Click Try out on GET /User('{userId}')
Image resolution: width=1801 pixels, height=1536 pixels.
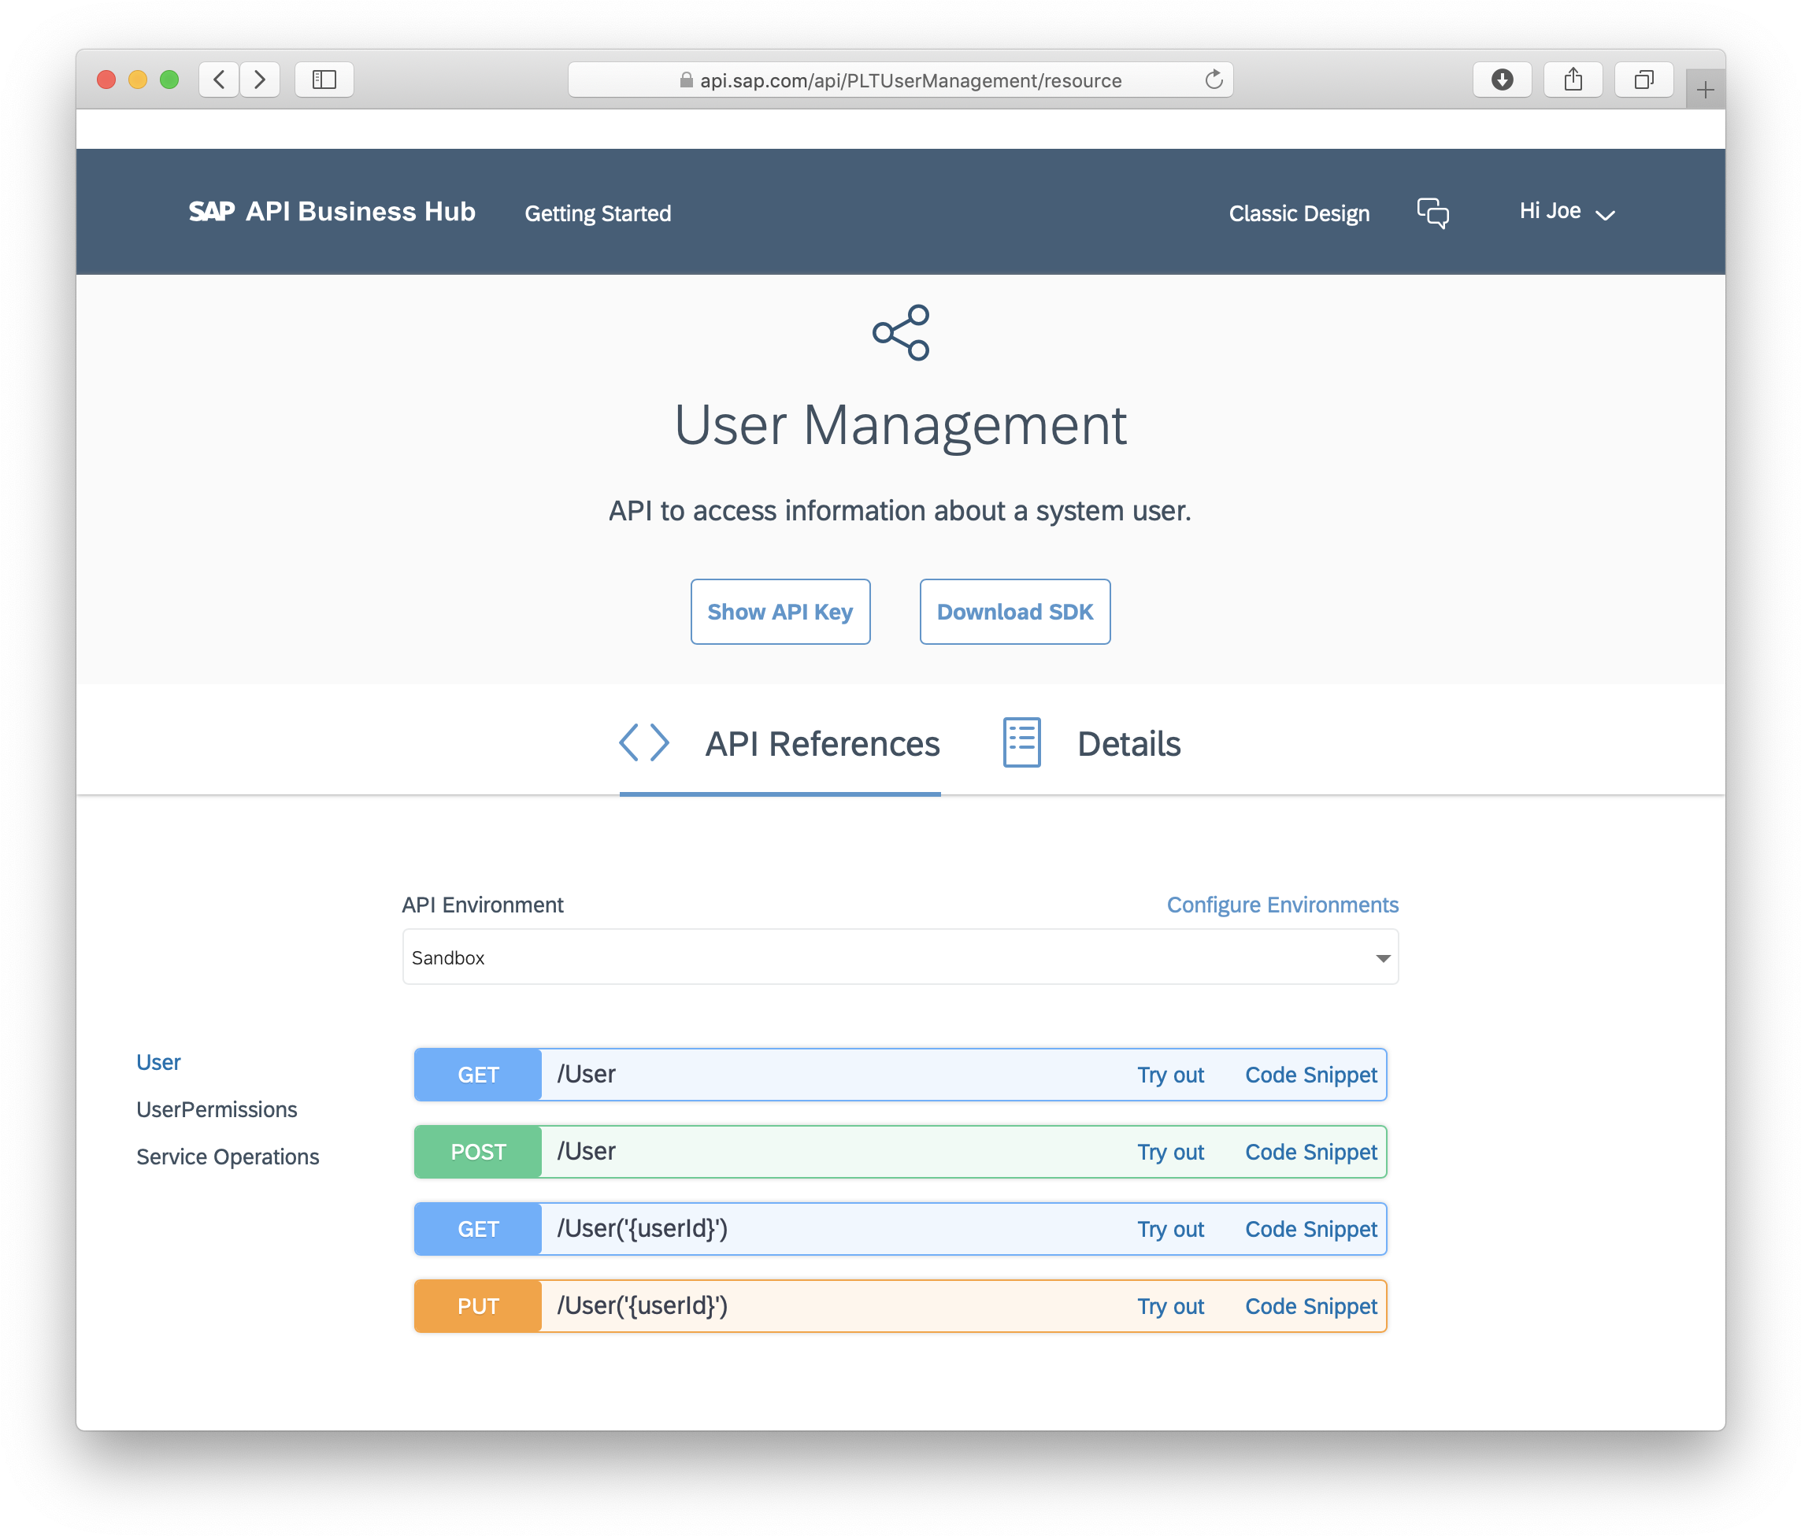pos(1170,1229)
